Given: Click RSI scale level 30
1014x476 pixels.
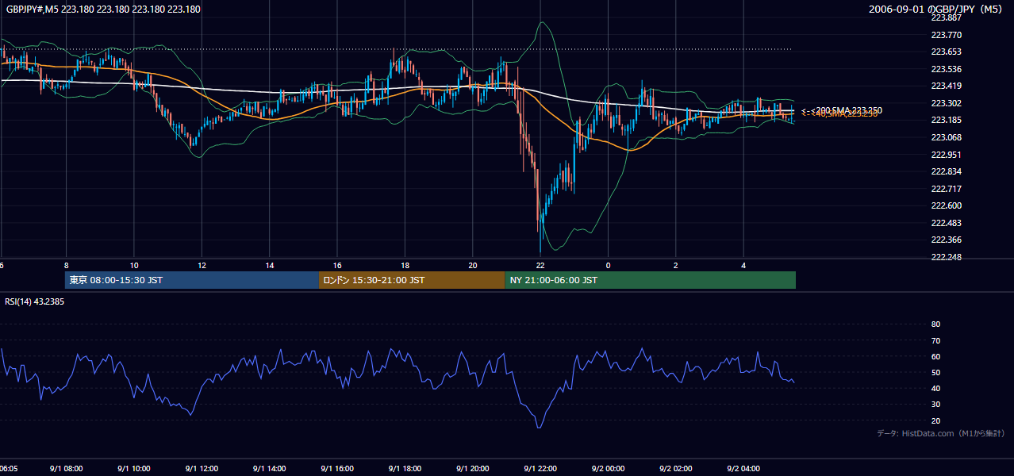Looking at the screenshot, I should (935, 405).
